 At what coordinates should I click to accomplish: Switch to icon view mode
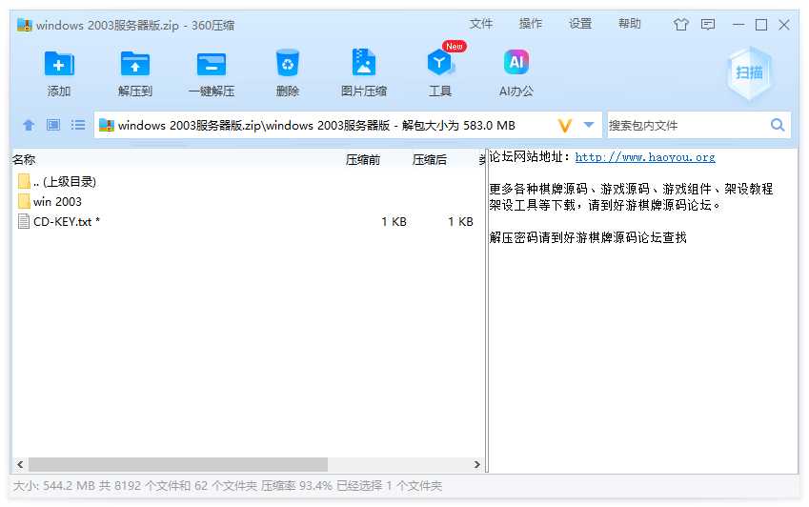[53, 125]
